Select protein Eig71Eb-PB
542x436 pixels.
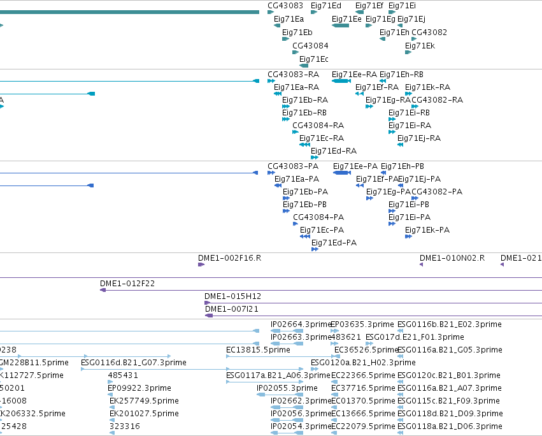click(304, 205)
